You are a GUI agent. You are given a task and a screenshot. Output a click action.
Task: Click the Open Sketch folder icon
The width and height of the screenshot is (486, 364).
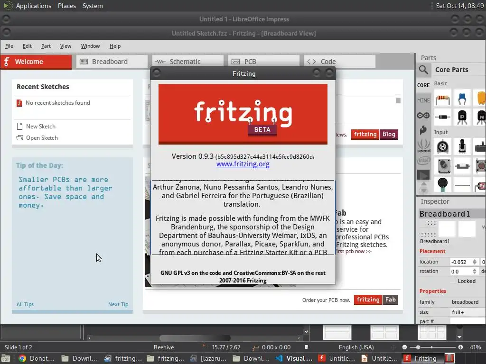point(20,138)
